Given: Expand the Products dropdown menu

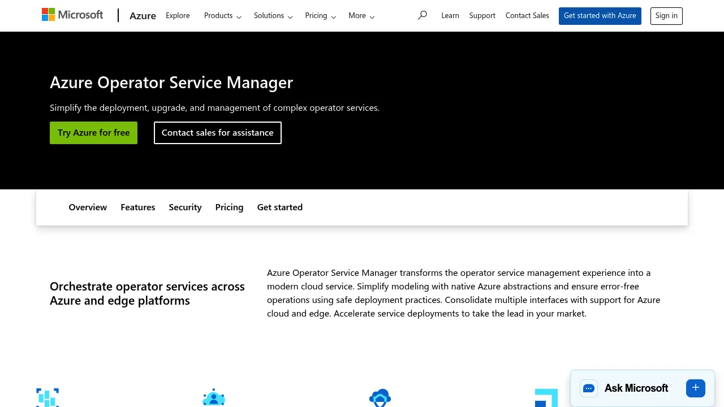Looking at the screenshot, I should 223,16.
